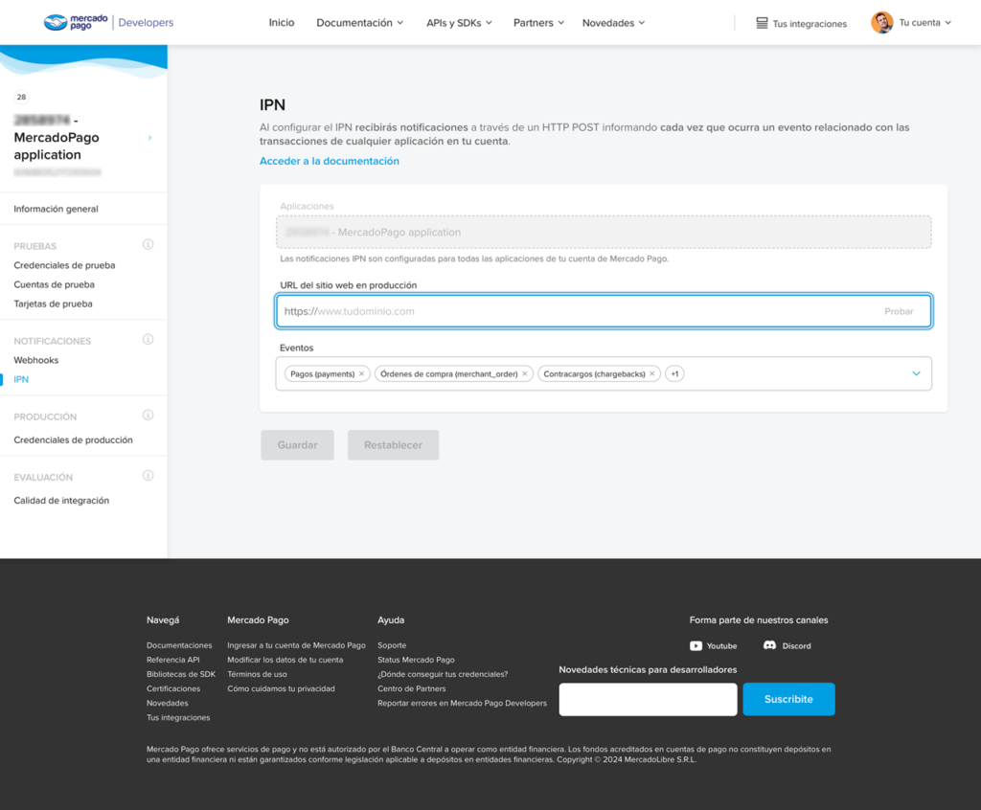
Task: Click the Guardar button
Action: pyautogui.click(x=297, y=444)
